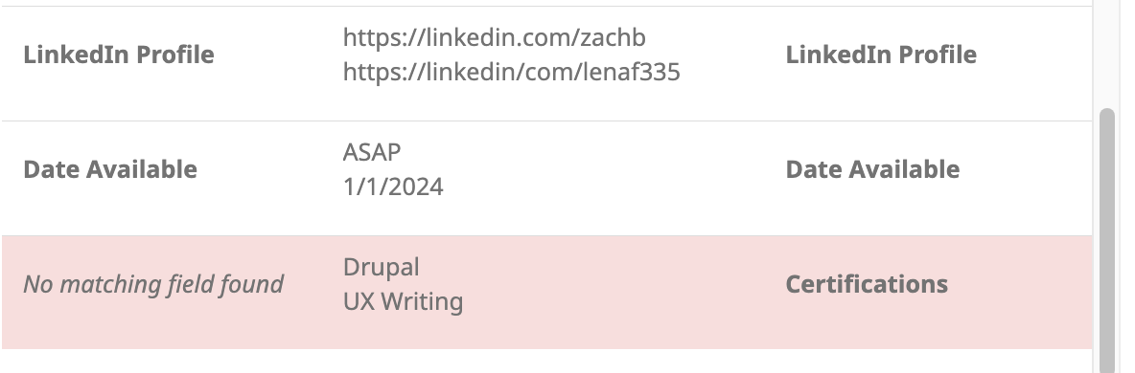
Task: Click Date Available label in the first column
Action: coord(110,169)
